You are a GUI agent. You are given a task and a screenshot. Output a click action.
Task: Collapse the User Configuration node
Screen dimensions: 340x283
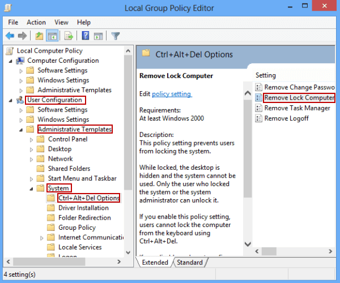[10, 101]
